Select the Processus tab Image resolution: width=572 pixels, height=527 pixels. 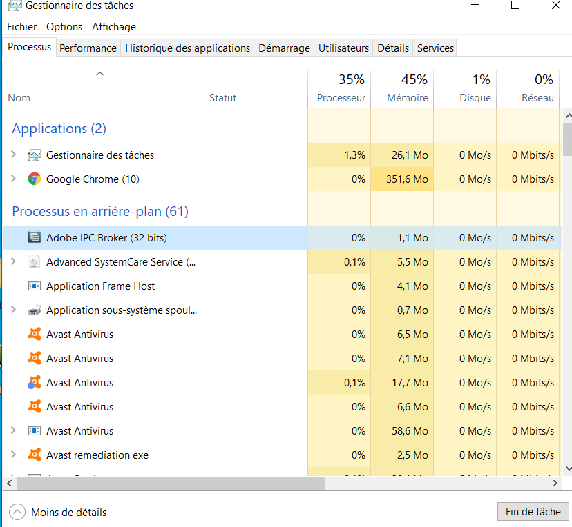tap(30, 47)
